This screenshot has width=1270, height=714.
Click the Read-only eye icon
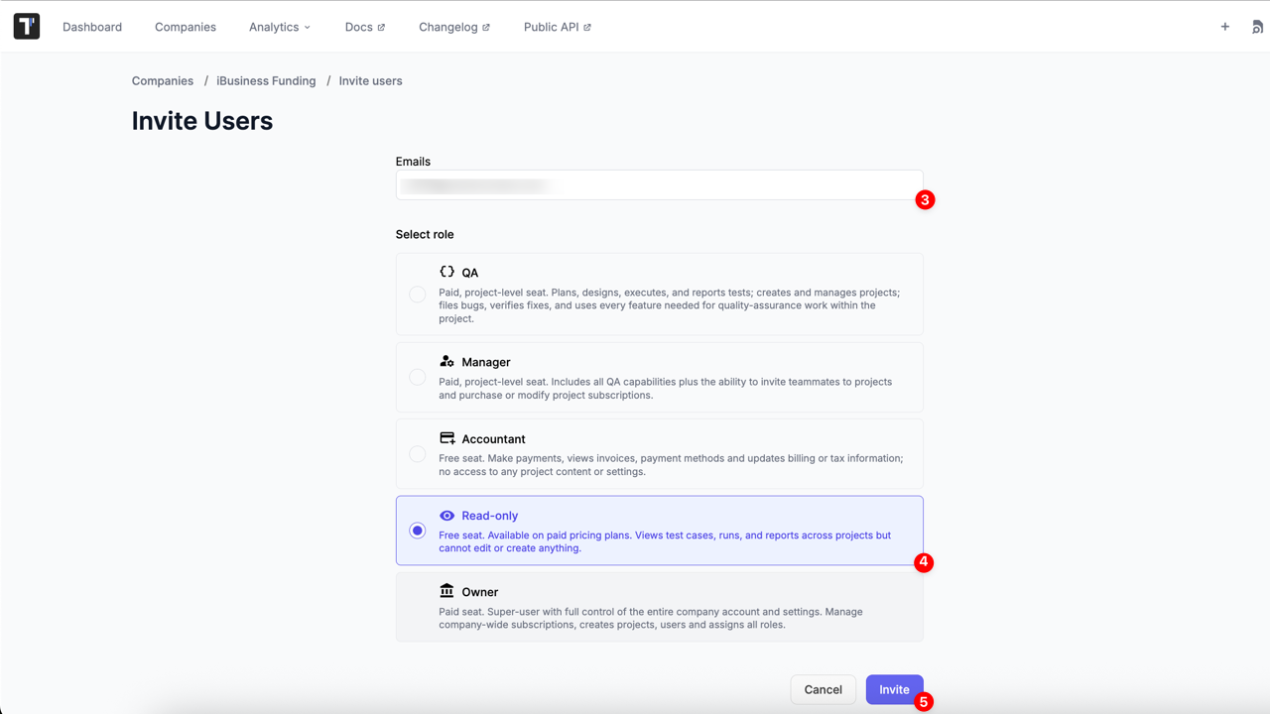[x=446, y=515]
